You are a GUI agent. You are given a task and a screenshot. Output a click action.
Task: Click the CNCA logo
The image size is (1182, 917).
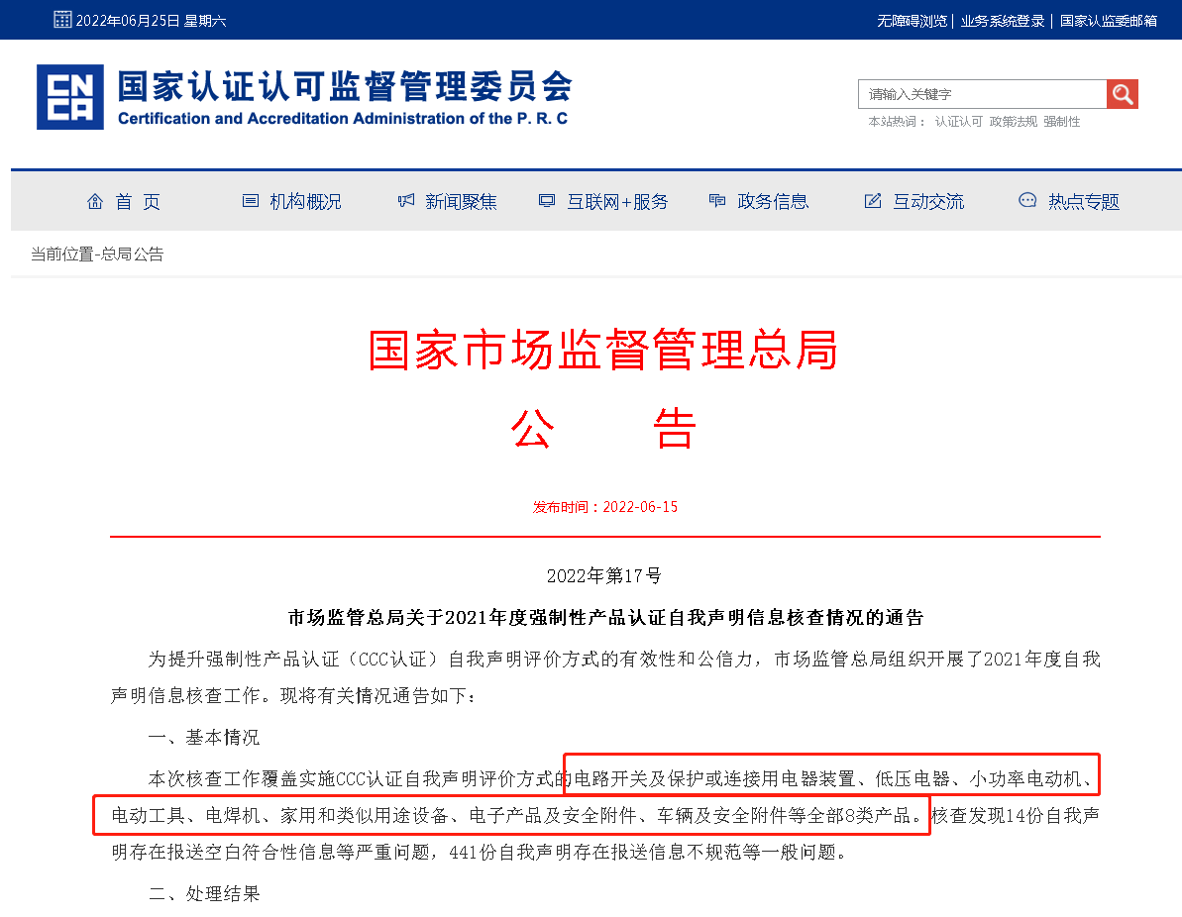click(x=68, y=96)
